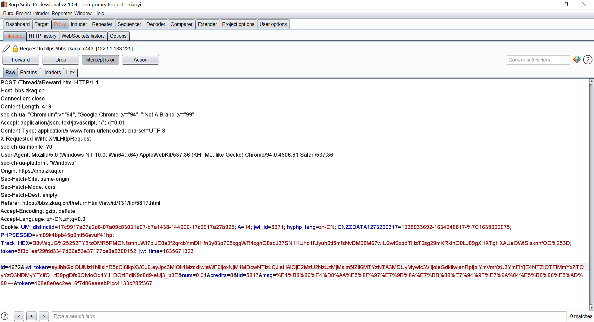Click the Origin: https://bbs.zkaq.cn header

[33, 171]
